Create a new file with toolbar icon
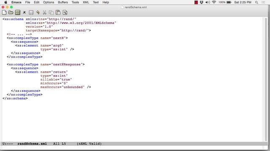The height and width of the screenshot is (151, 270). click(x=4, y=12)
